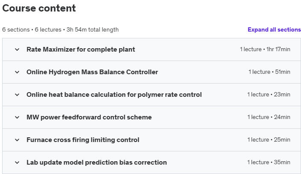301x174 pixels.
Task: Open Rate Maximizer for complete plant title
Action: [81, 49]
